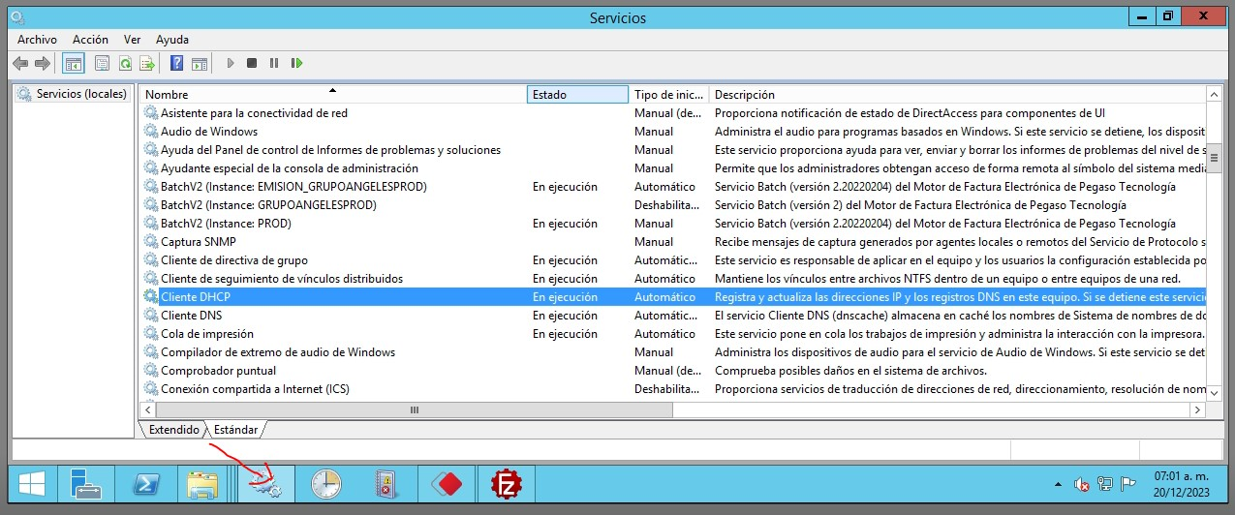Sort by the Estado column header

tap(577, 95)
